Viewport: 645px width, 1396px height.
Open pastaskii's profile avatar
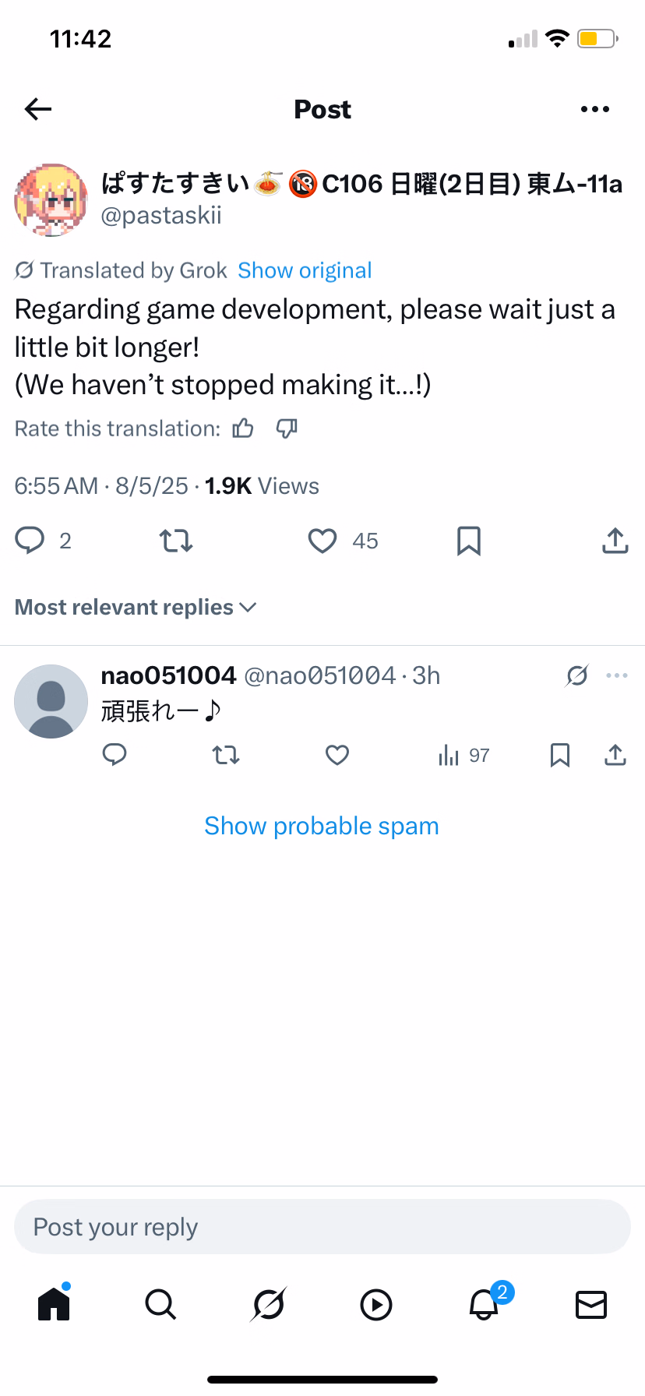click(51, 199)
